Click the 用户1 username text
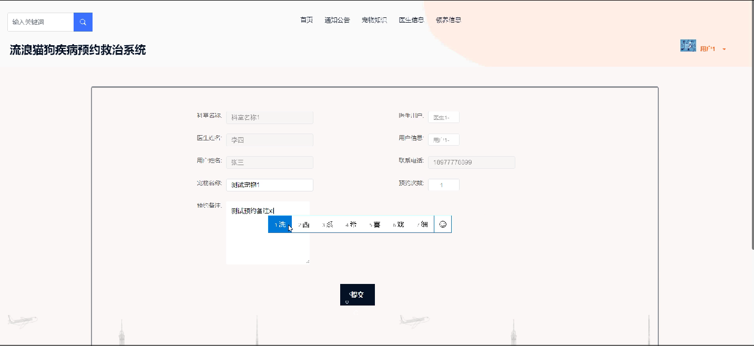This screenshot has width=754, height=346. 708,49
